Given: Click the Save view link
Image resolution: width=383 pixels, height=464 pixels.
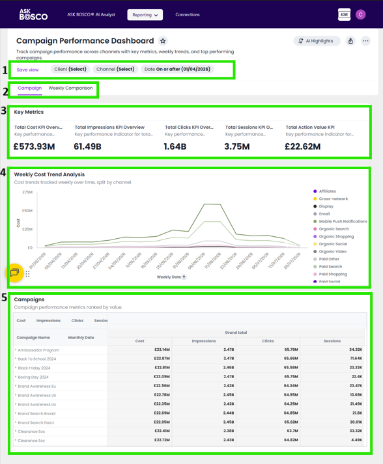Looking at the screenshot, I should (27, 70).
